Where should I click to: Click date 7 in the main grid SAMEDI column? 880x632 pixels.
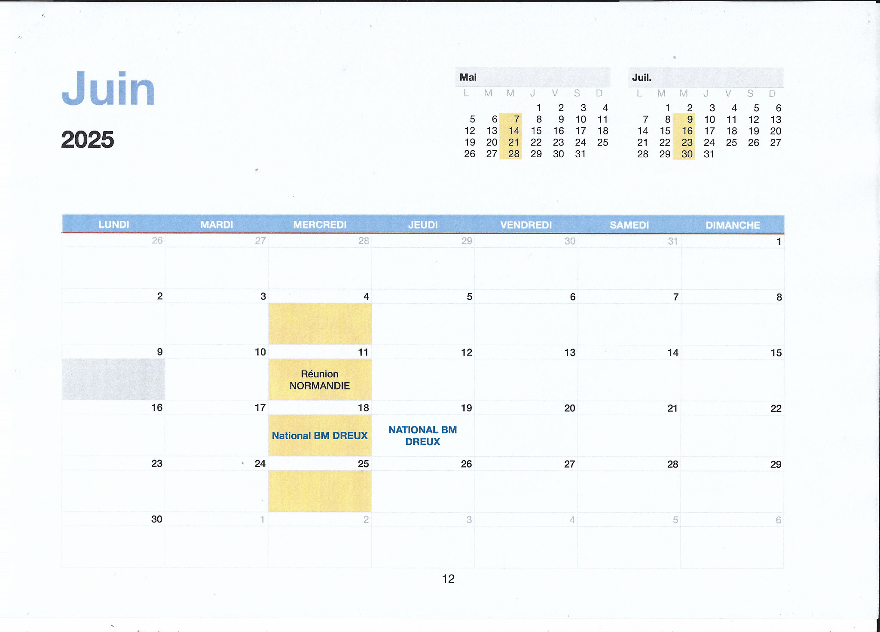click(x=675, y=297)
